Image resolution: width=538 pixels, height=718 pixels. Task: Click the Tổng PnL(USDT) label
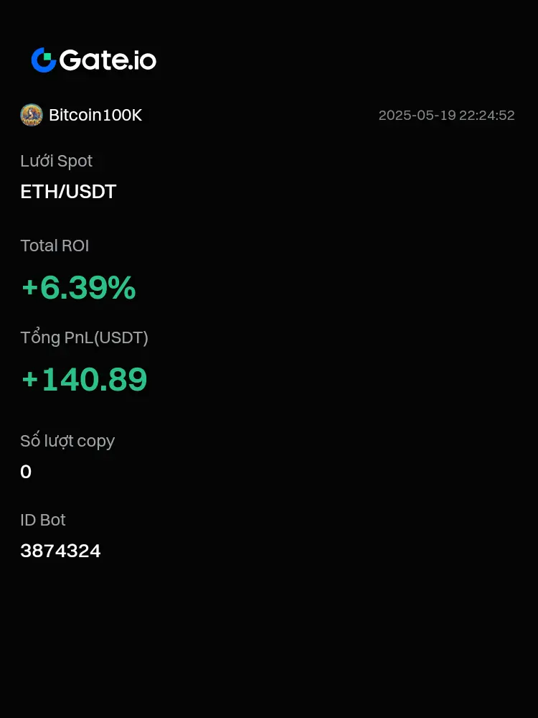tap(84, 338)
